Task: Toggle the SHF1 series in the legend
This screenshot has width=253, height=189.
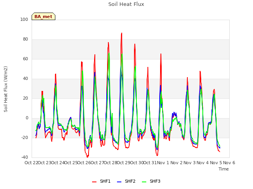Action: tap(101, 181)
